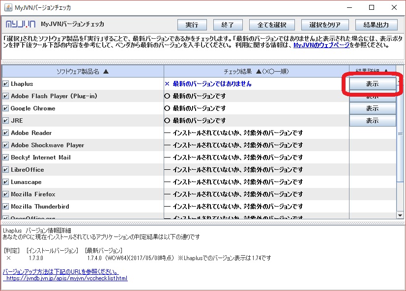Click 表示 button in Google Chrome row
The height and width of the screenshot is (291, 406).
point(373,108)
